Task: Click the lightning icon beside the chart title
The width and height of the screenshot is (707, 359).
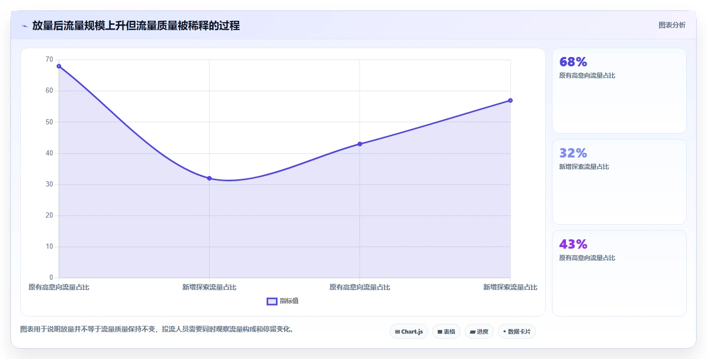Action: click(x=24, y=26)
